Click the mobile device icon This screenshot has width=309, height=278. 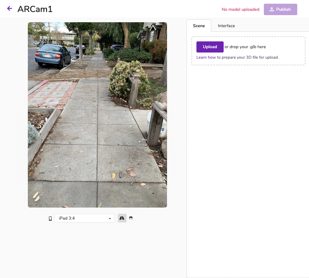coord(50,218)
